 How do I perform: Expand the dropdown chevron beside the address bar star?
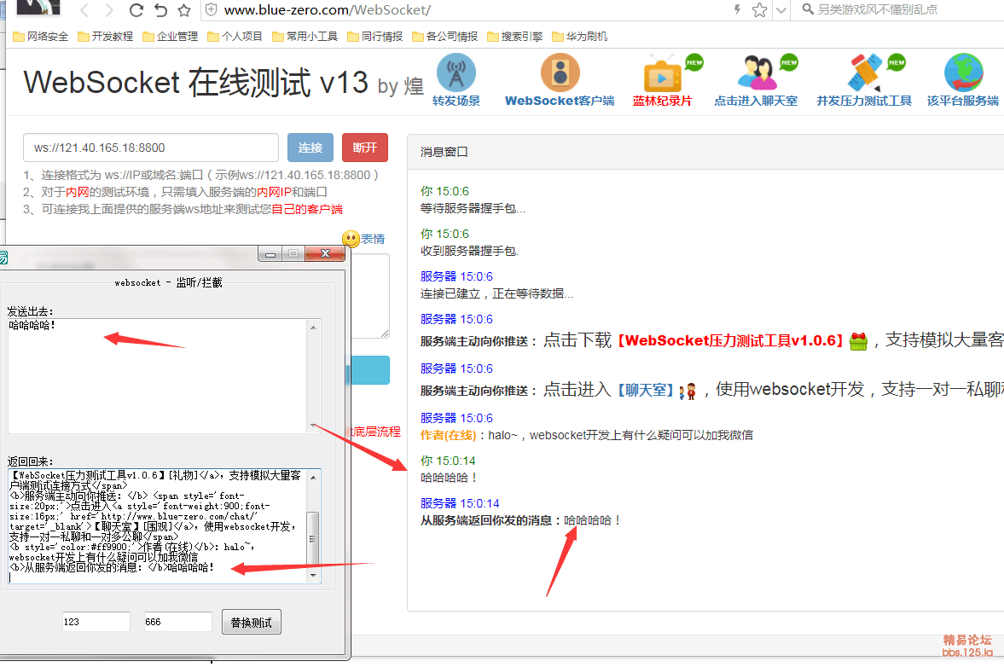pos(780,10)
